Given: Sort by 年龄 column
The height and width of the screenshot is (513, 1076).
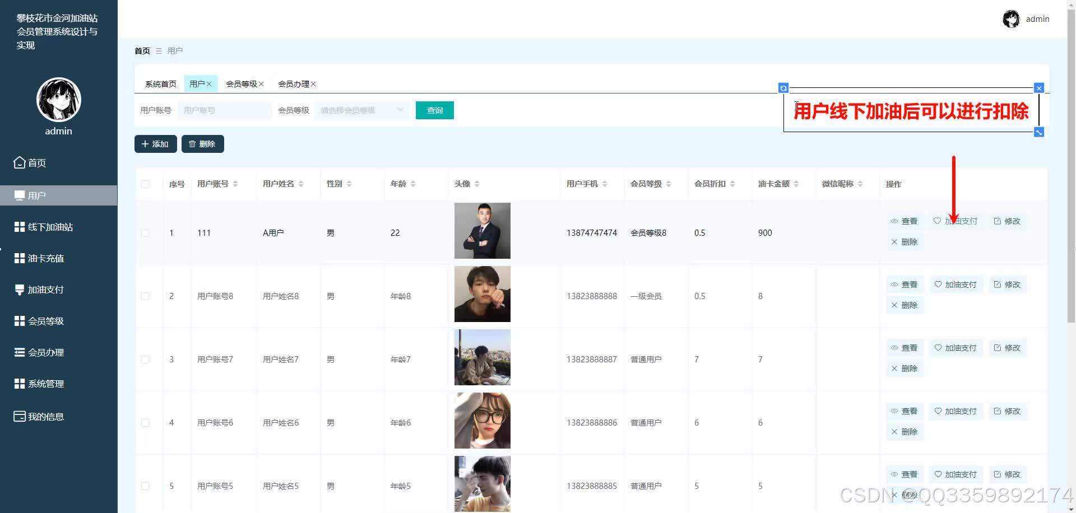Looking at the screenshot, I should [x=413, y=184].
